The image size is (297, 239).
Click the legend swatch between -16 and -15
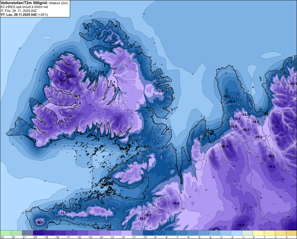pyautogui.click(x=83, y=233)
